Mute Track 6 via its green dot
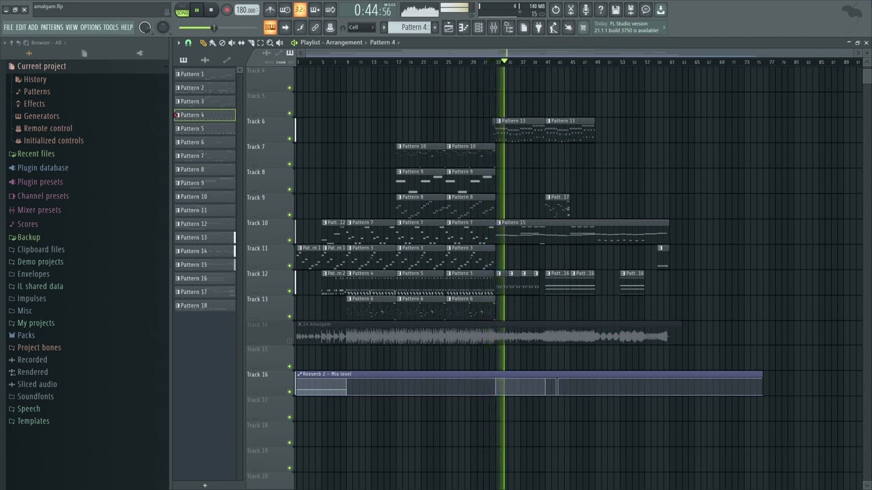The image size is (872, 490). (x=290, y=139)
